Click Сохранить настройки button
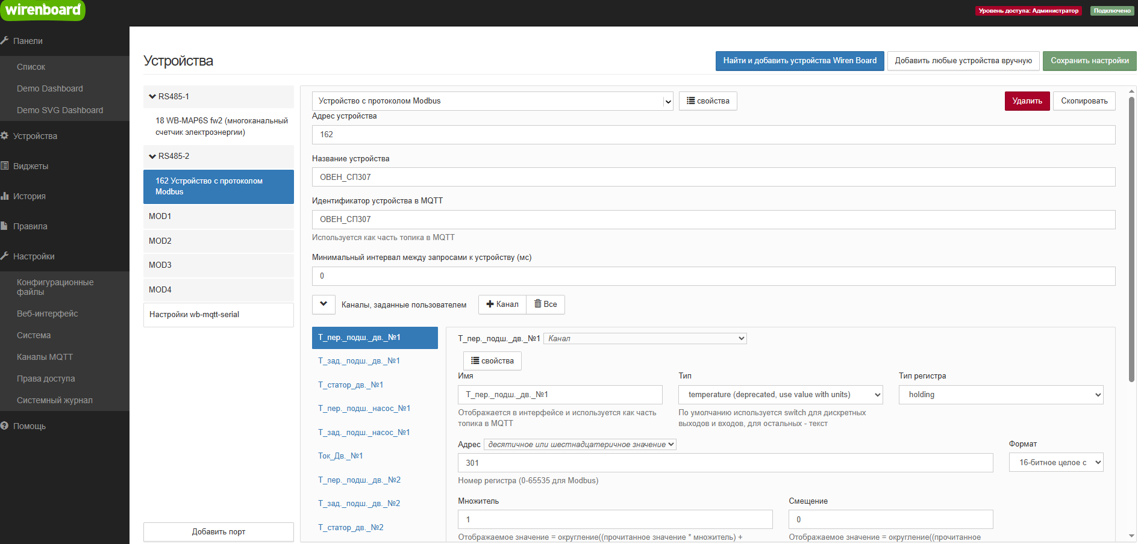 click(1089, 61)
